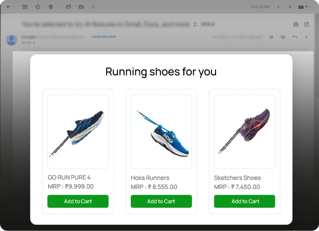Open the input tools keyboard dropdown
The height and width of the screenshot is (231, 319).
coord(303,7)
